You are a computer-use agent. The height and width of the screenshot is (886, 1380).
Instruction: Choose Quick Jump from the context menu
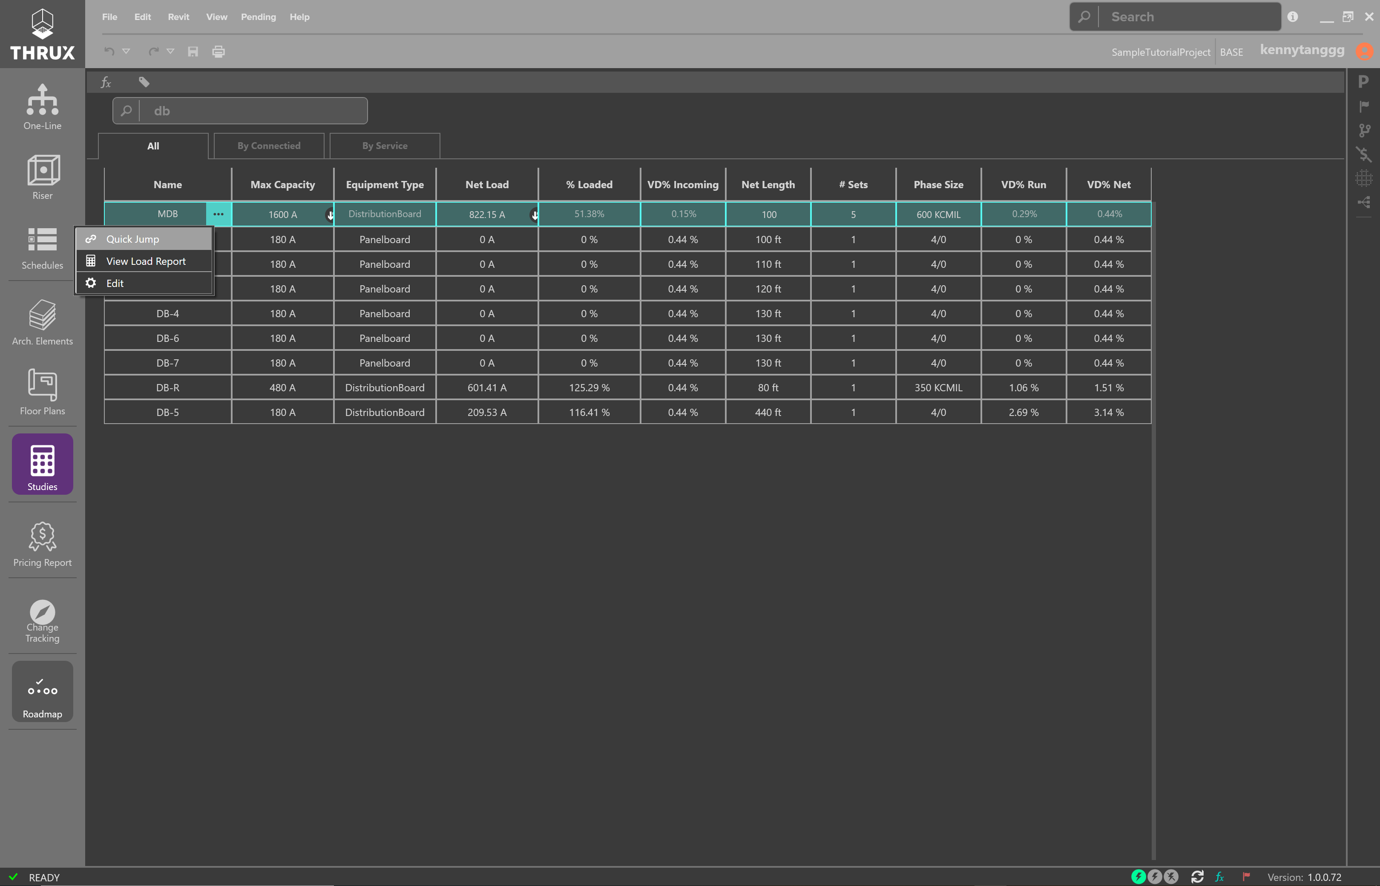click(x=144, y=239)
